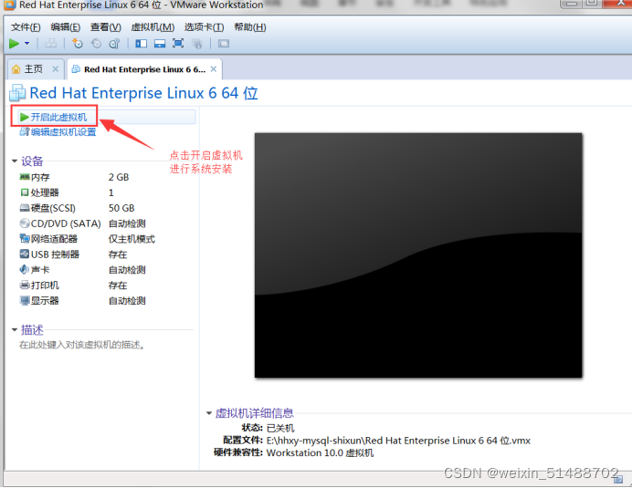The width and height of the screenshot is (632, 488).
Task: Open the 选项卡(T) menu
Action: click(x=204, y=27)
